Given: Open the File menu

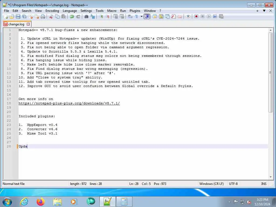Looking at the screenshot, I should point(6,11).
